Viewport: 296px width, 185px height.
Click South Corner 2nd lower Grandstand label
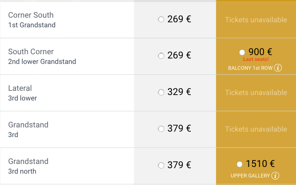42,56
